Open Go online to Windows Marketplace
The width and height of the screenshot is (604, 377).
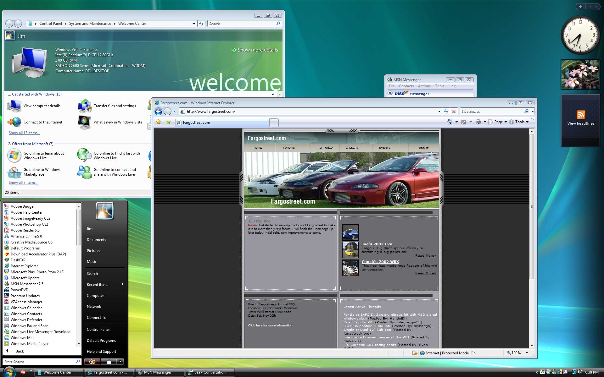[35, 172]
